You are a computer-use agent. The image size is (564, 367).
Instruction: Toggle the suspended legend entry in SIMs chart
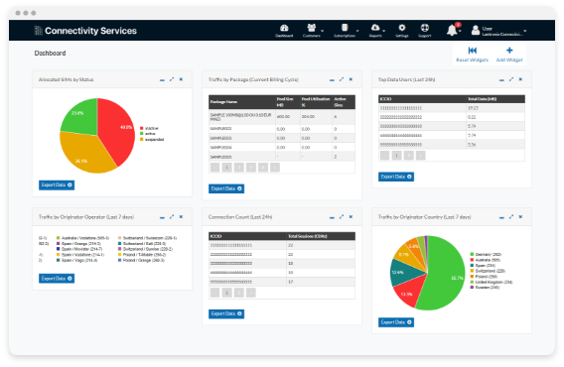coord(152,140)
